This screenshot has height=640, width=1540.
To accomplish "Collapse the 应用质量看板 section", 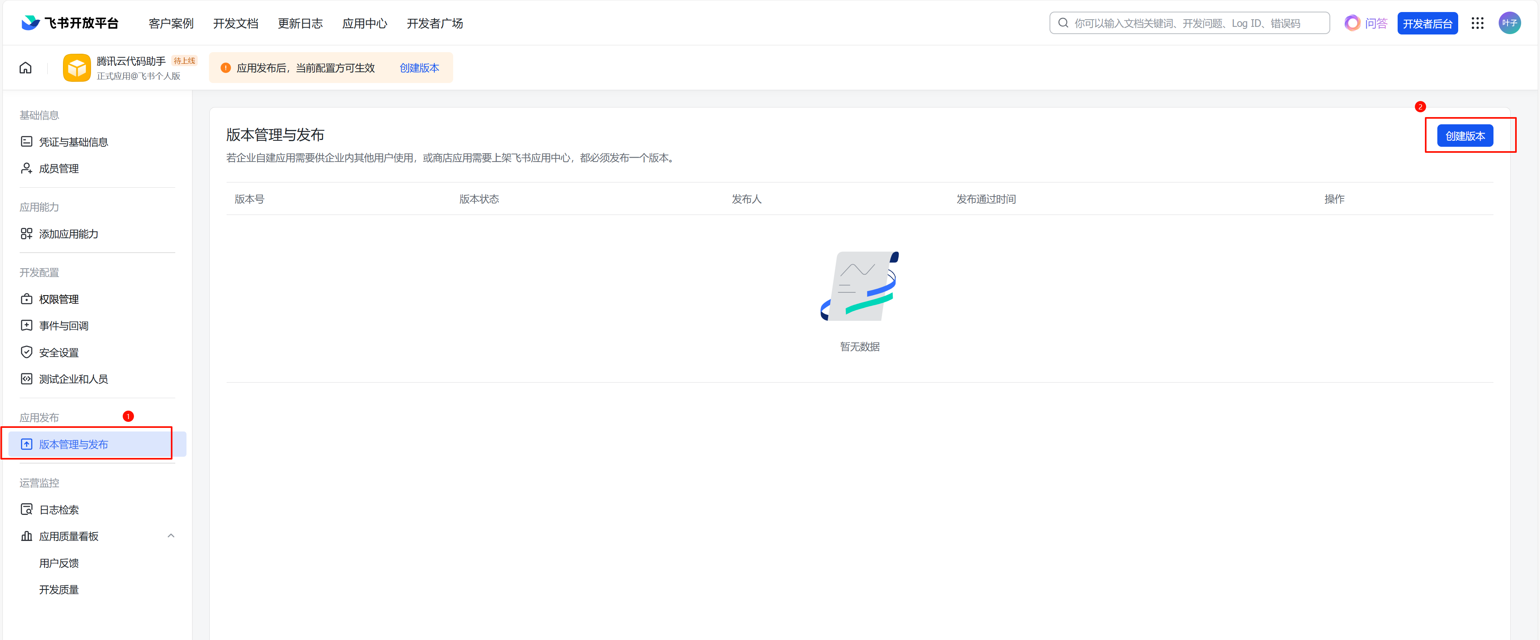I will (171, 536).
